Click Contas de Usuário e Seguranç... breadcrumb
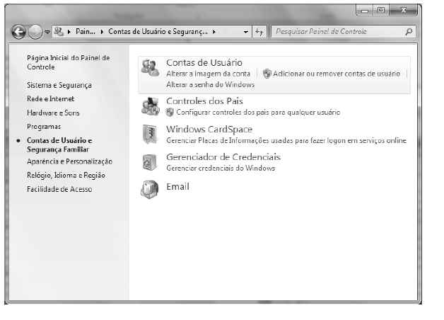Image resolution: width=444 pixels, height=320 pixels. 158,31
